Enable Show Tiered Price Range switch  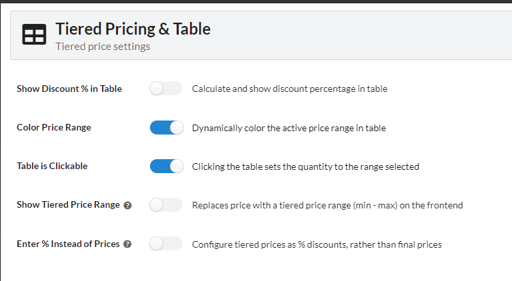166,205
